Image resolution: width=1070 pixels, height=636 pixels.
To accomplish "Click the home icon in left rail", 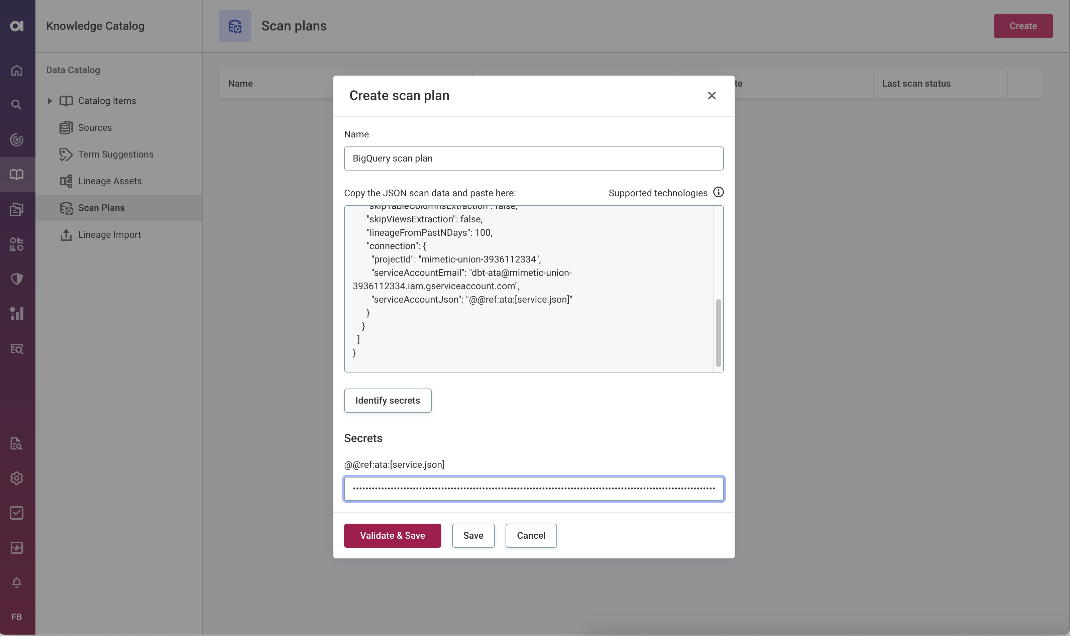I will tap(17, 70).
